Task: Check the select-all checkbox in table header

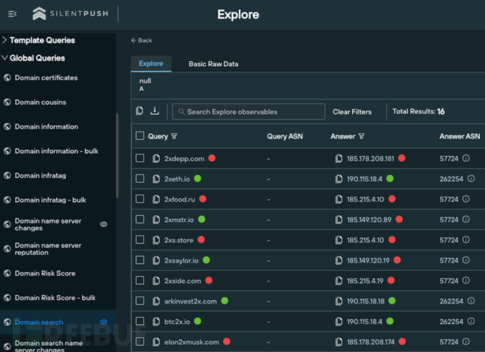Action: point(140,136)
